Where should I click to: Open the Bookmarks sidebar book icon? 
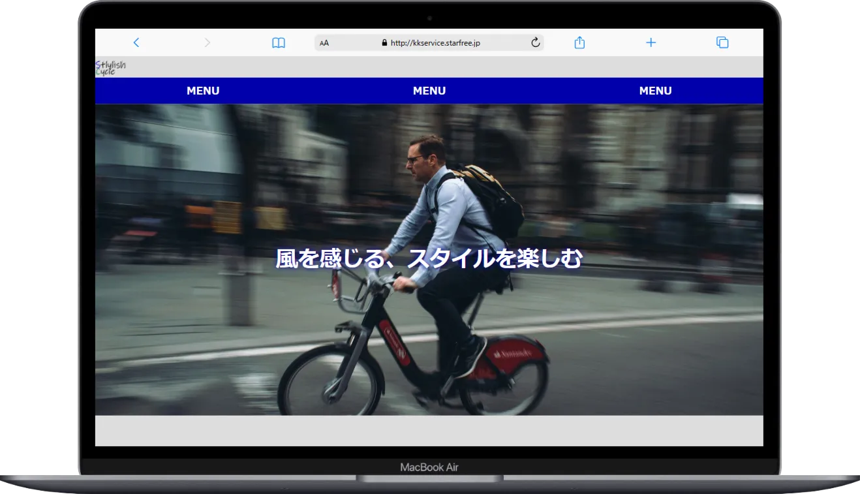click(x=278, y=42)
